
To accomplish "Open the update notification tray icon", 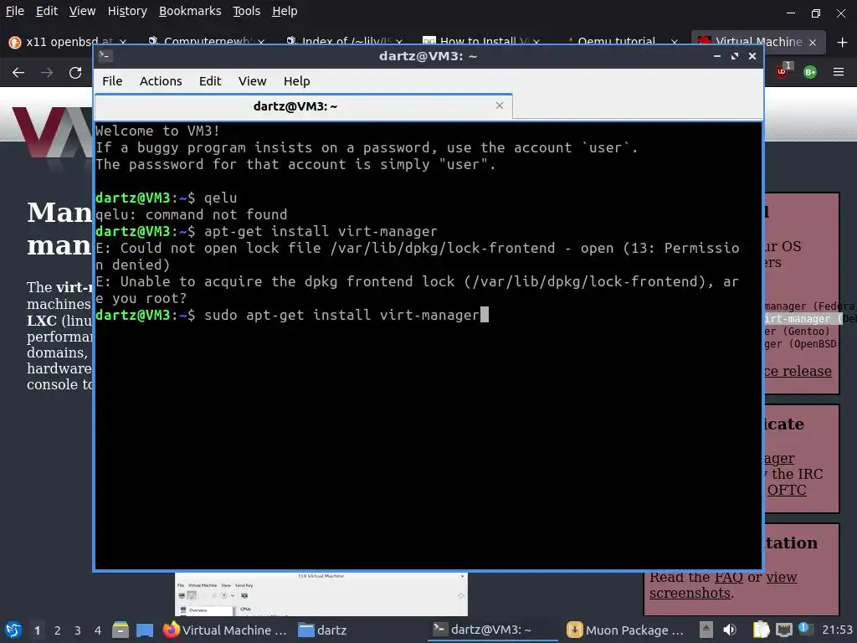I will tap(804, 628).
